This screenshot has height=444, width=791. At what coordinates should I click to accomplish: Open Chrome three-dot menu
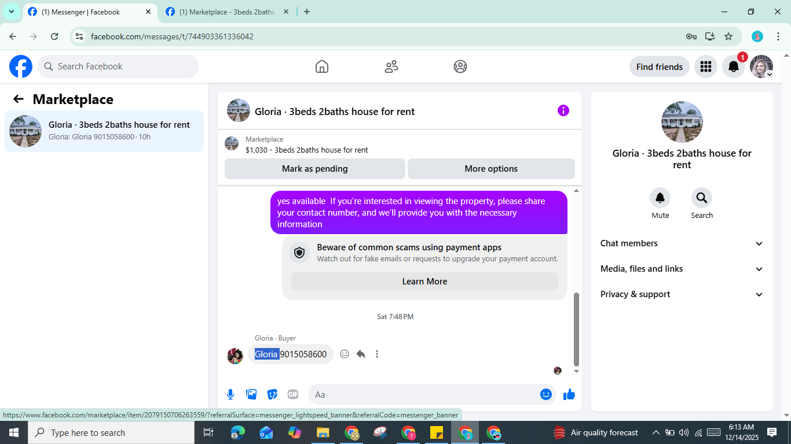778,36
